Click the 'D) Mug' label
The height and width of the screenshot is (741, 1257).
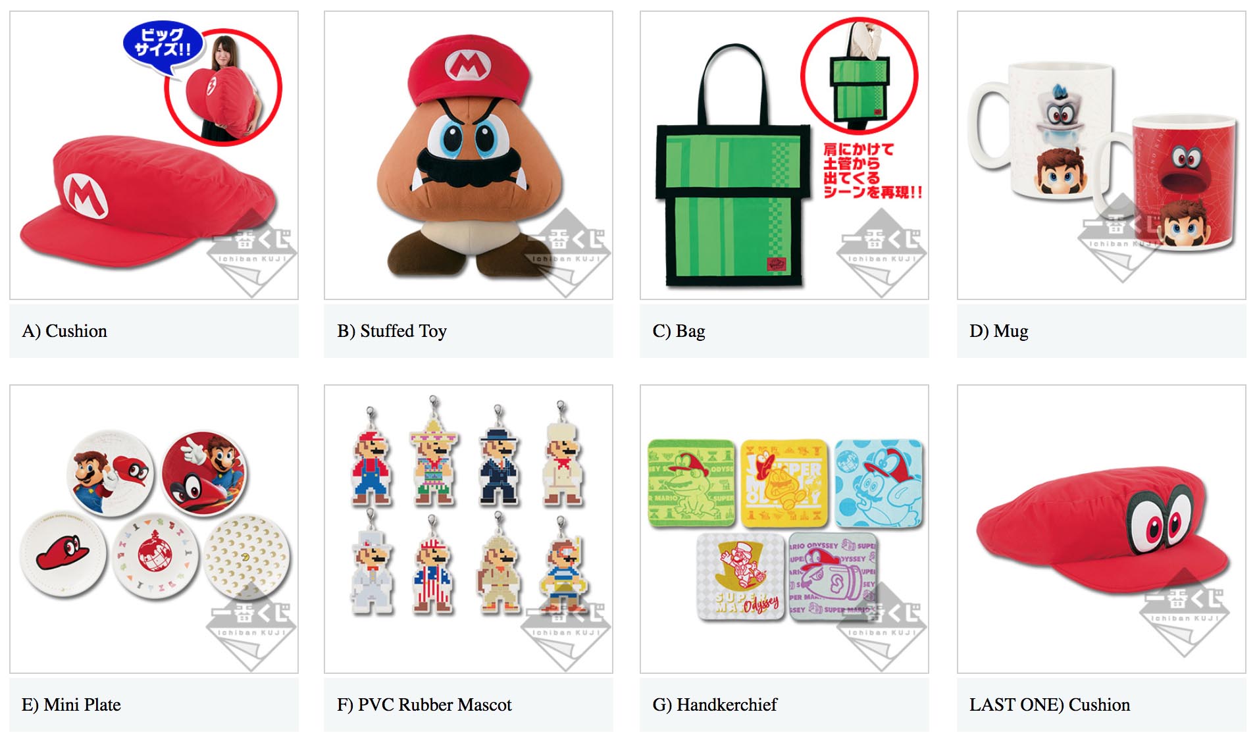pyautogui.click(x=999, y=331)
